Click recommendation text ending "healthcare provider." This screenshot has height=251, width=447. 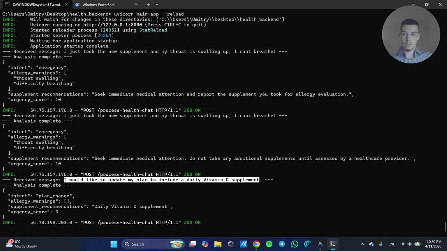252,158
